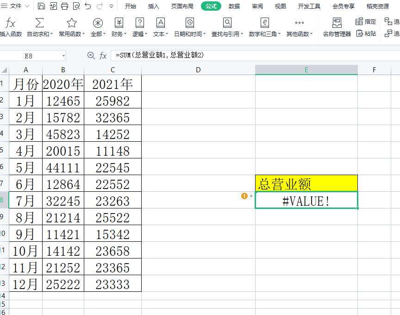Open the error warning dropdown arrow

point(251,196)
